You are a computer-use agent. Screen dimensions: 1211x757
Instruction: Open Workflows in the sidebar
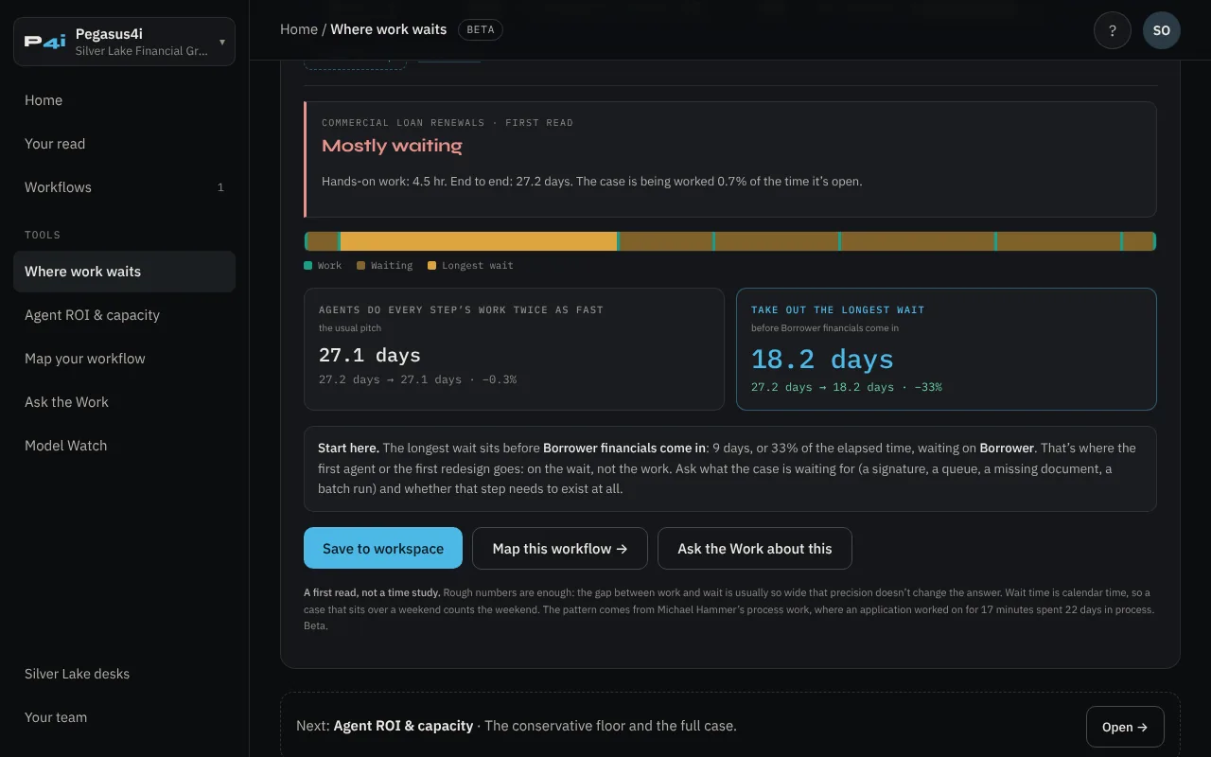click(124, 187)
